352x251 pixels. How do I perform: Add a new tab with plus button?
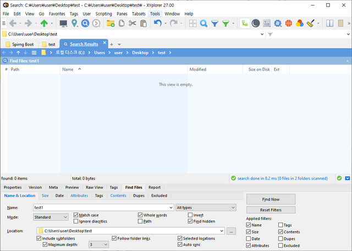112,45
